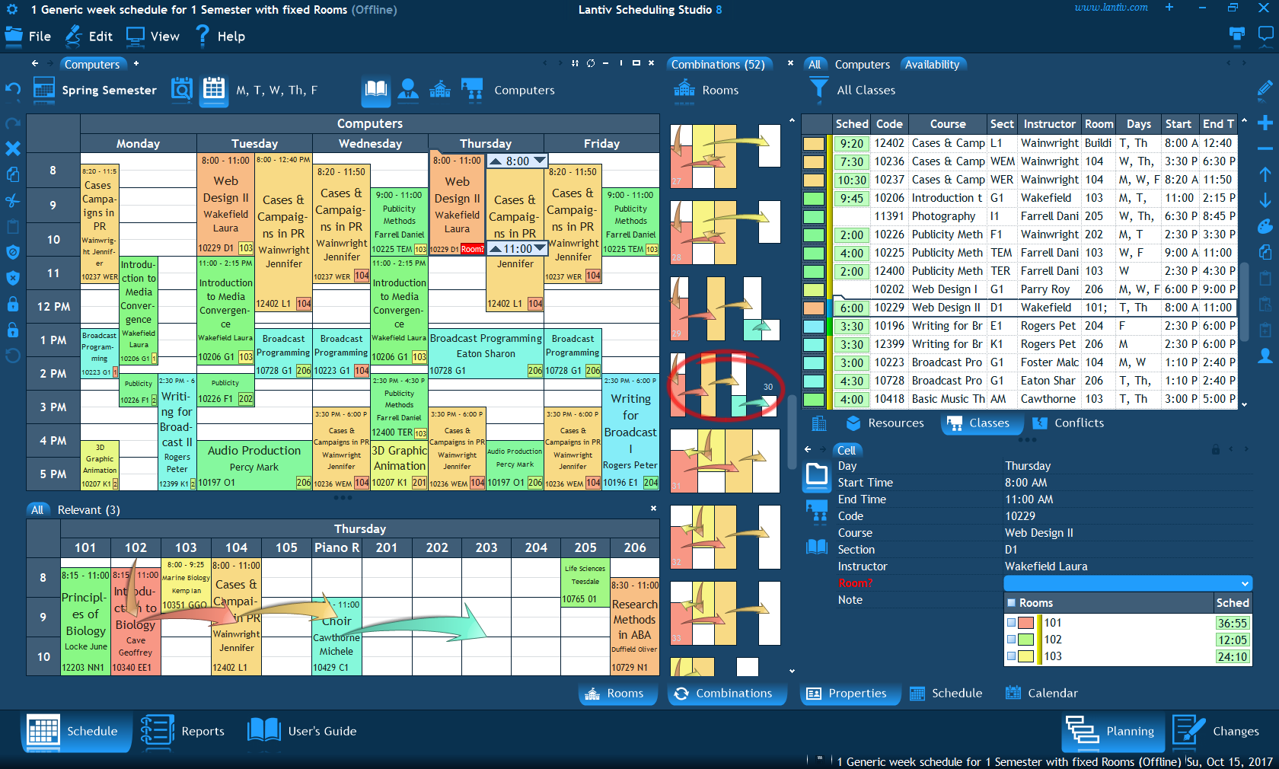The height and width of the screenshot is (769, 1279).
Task: Open the Reports section
Action: point(183,731)
